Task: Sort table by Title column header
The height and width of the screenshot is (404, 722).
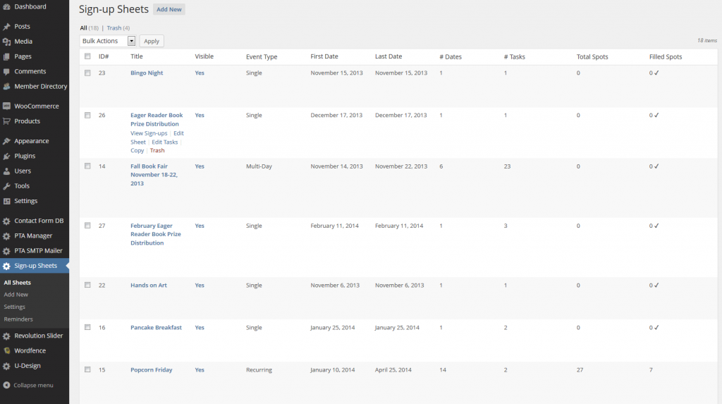Action: click(136, 56)
